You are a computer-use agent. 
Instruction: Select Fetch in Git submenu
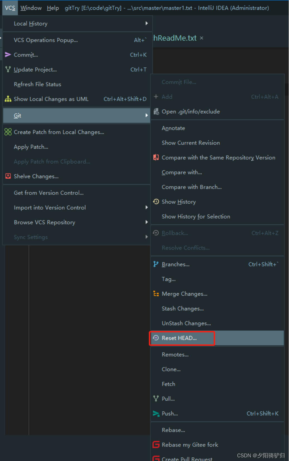(217, 384)
